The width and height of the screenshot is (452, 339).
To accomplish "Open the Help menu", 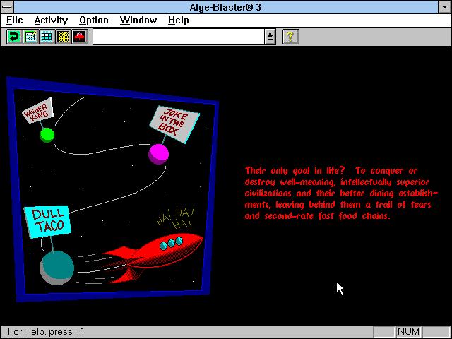I will 179,20.
